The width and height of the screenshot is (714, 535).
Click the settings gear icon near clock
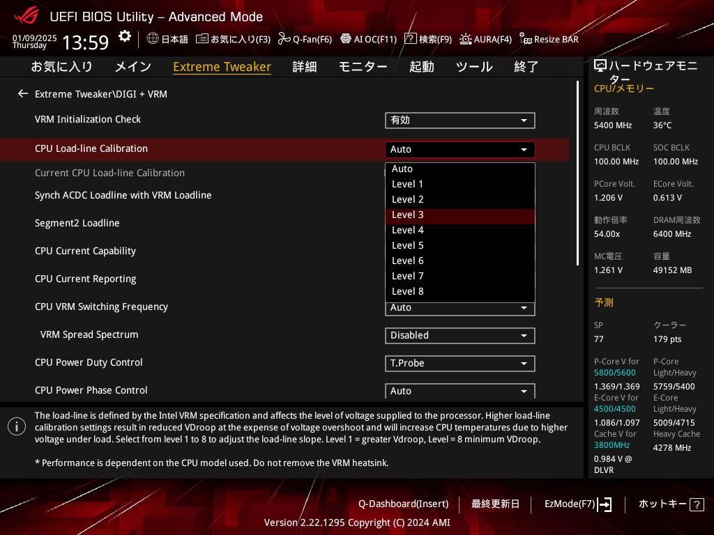[x=124, y=36]
